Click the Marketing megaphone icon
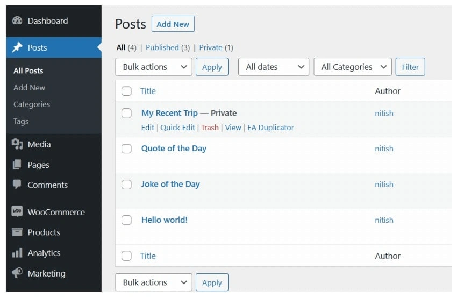This screenshot has height=297, width=457. pyautogui.click(x=17, y=273)
